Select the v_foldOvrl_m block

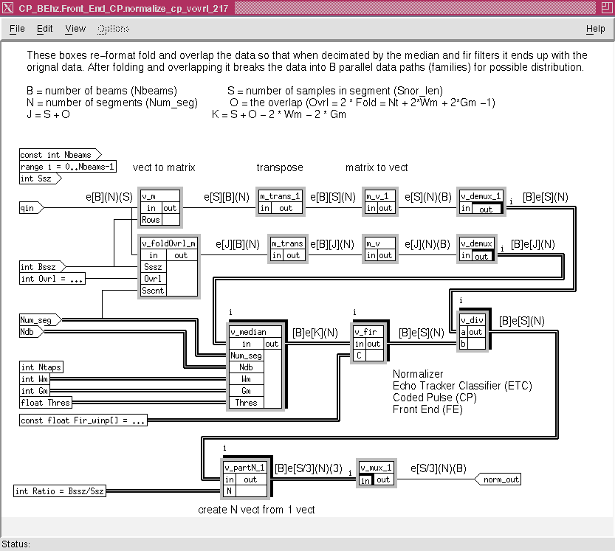pyautogui.click(x=168, y=243)
